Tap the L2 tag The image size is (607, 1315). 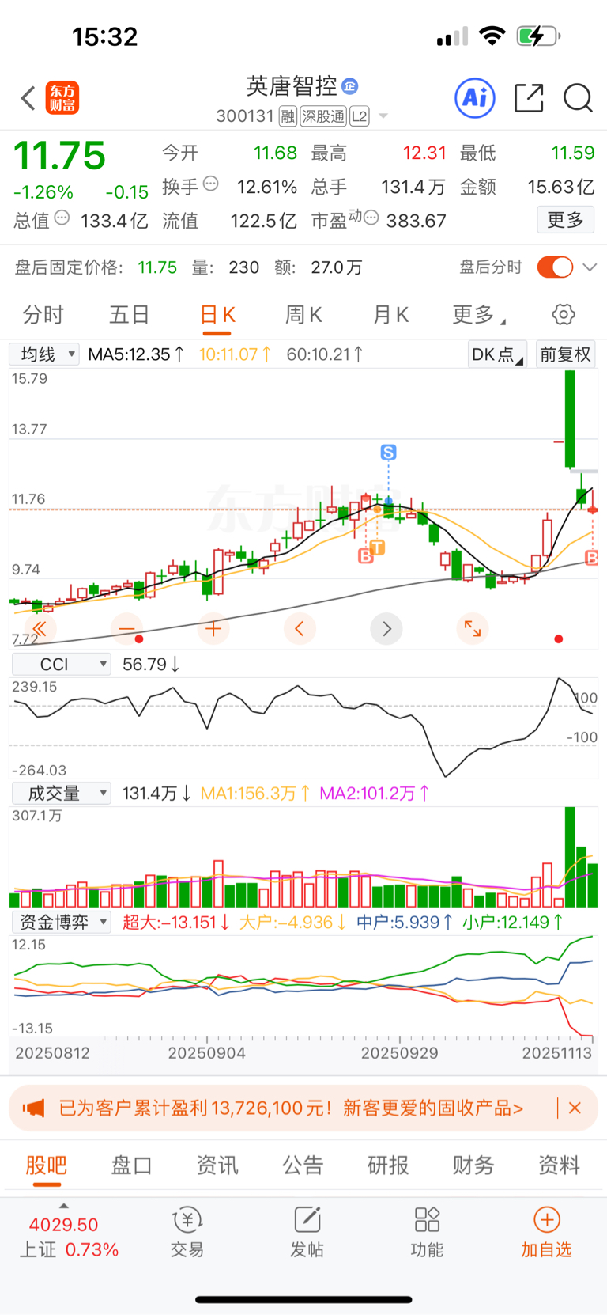pos(360,116)
